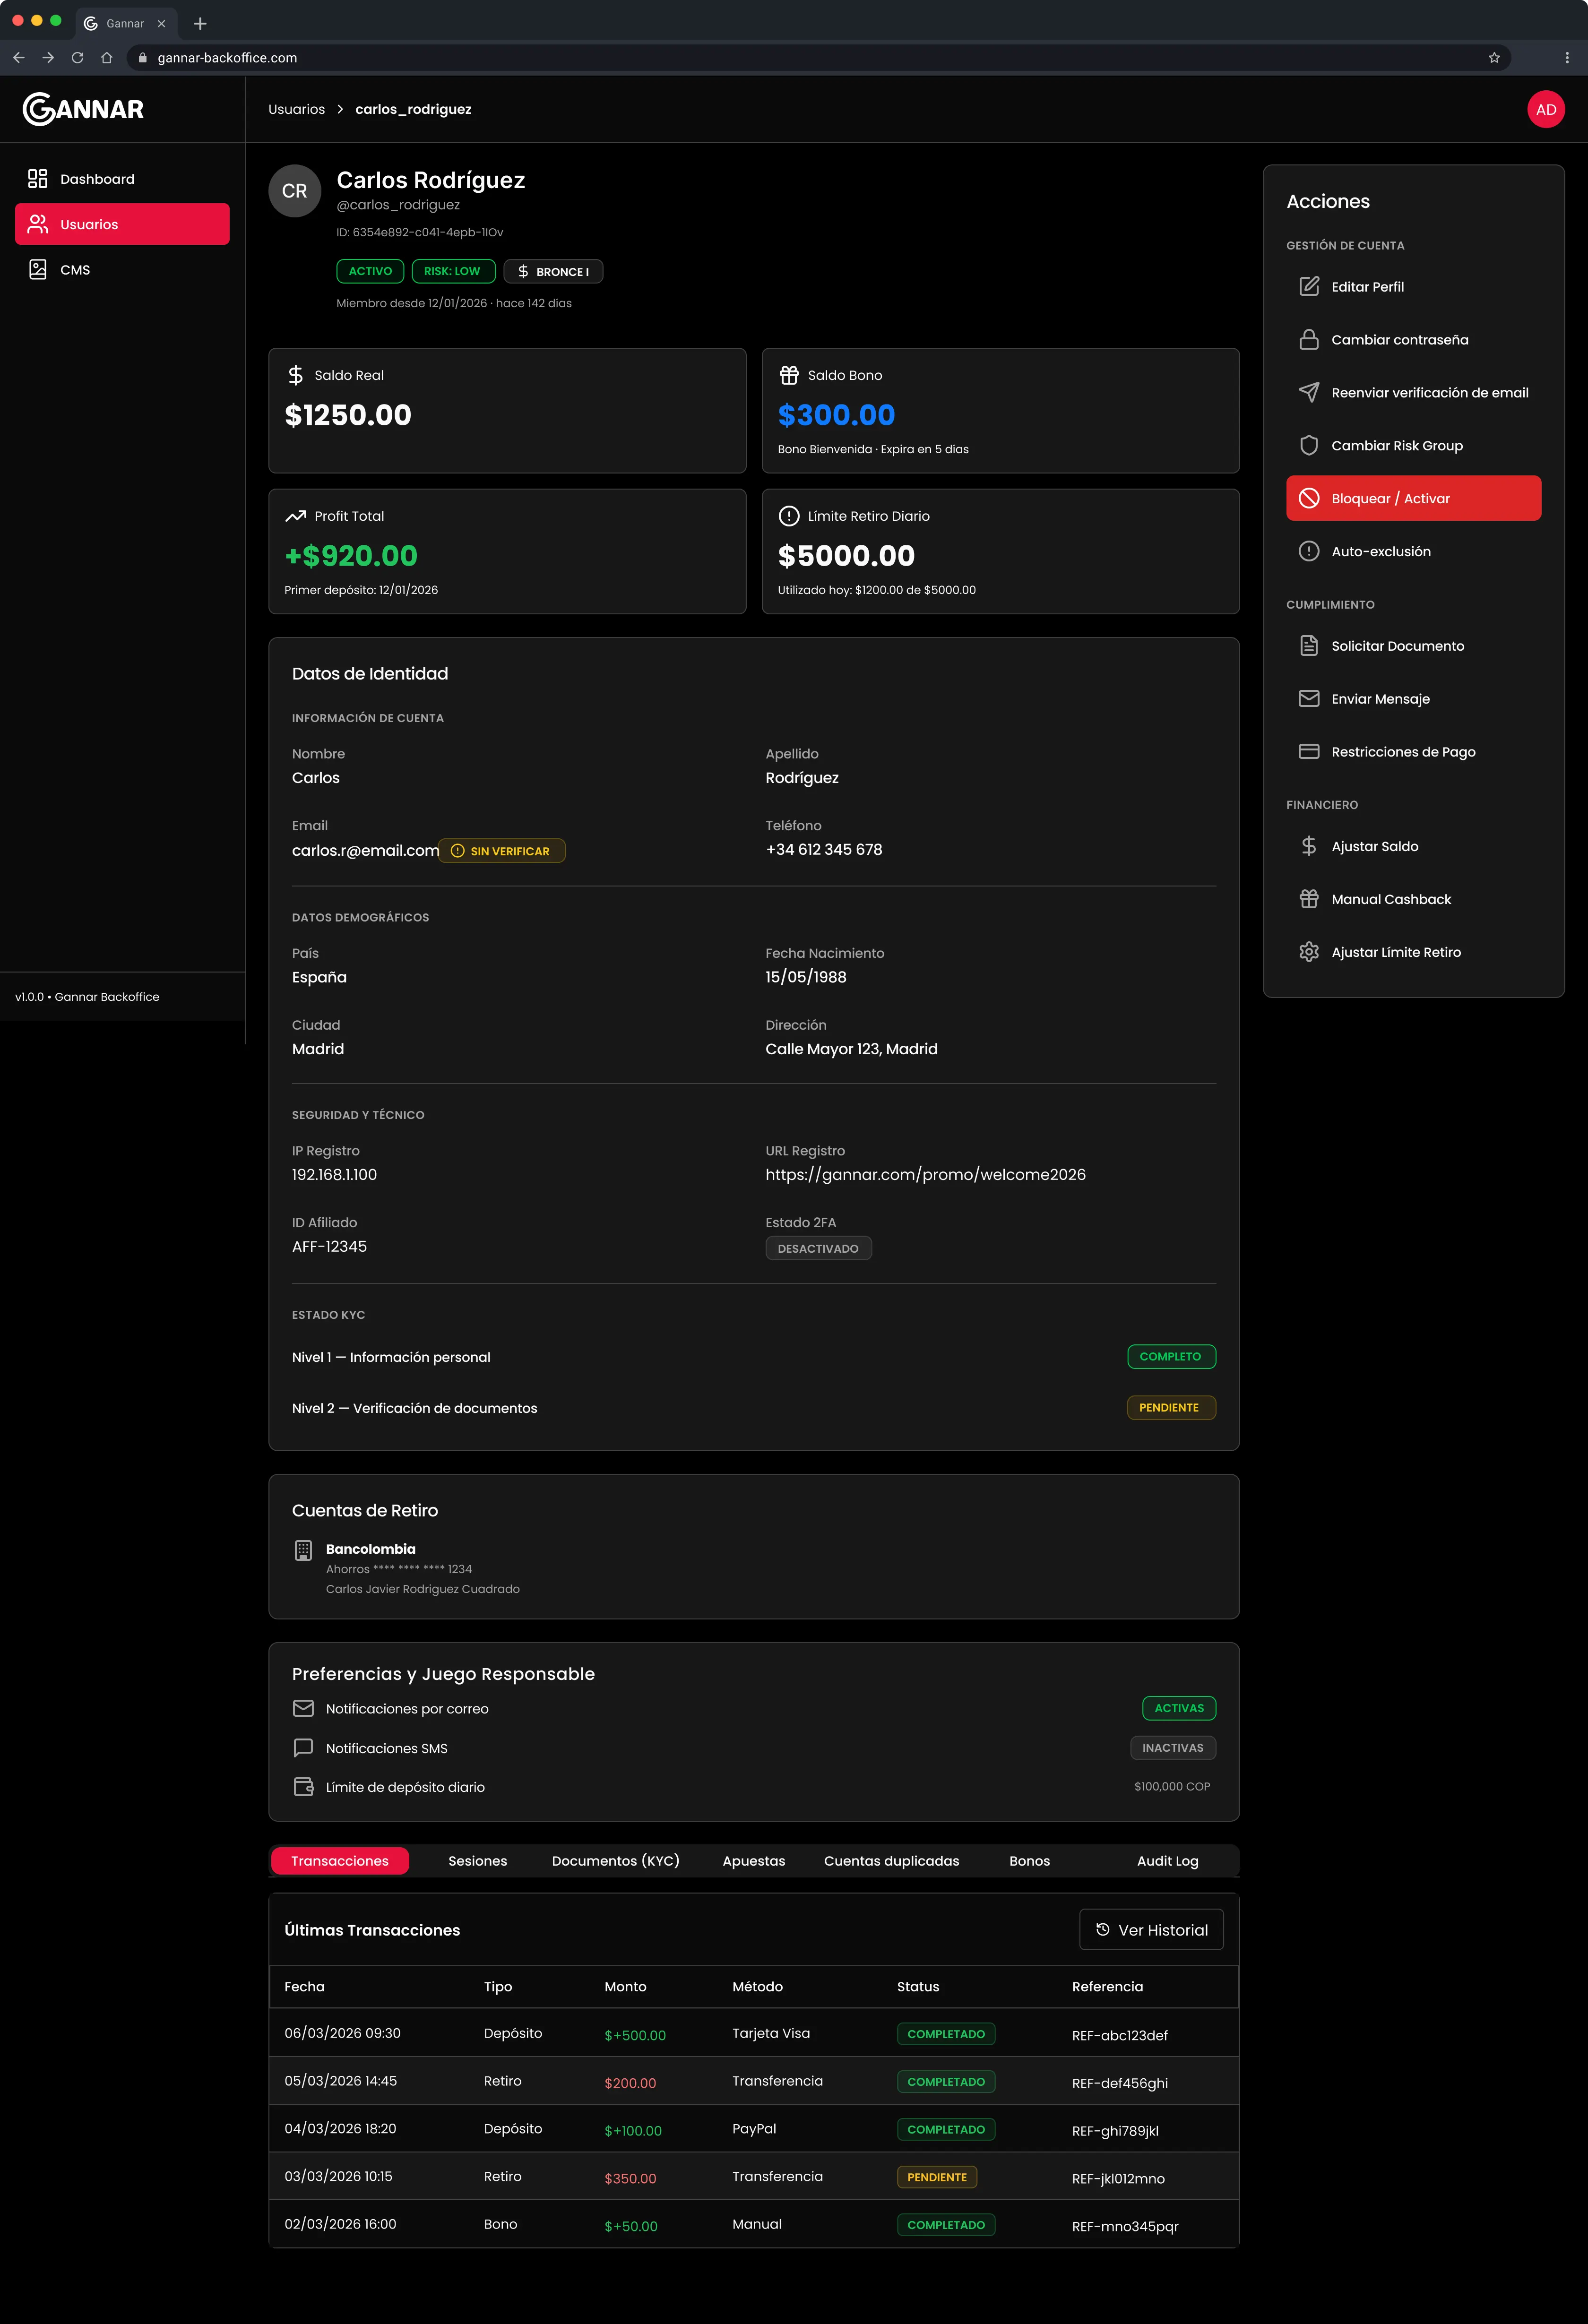1588x2324 pixels.
Task: Click the Enviar Mensaje envelope icon
Action: pos(1308,699)
